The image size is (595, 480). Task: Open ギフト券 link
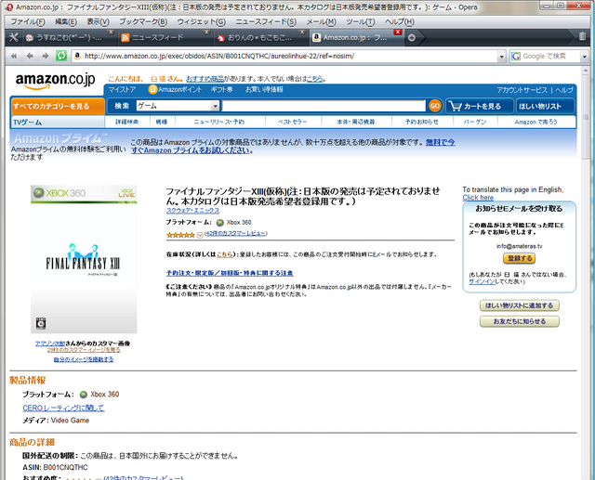click(x=221, y=90)
